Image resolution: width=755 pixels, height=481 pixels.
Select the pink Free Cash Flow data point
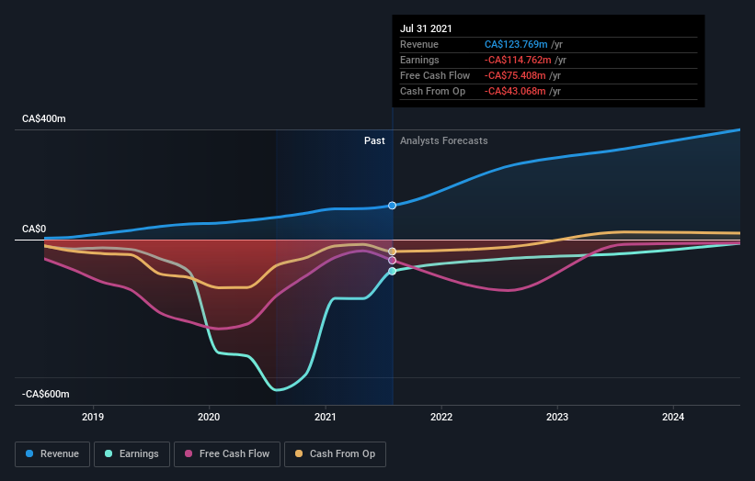[x=393, y=261]
